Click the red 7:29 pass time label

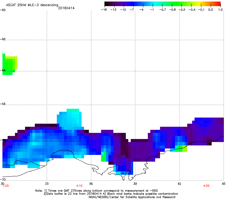[6, 186]
